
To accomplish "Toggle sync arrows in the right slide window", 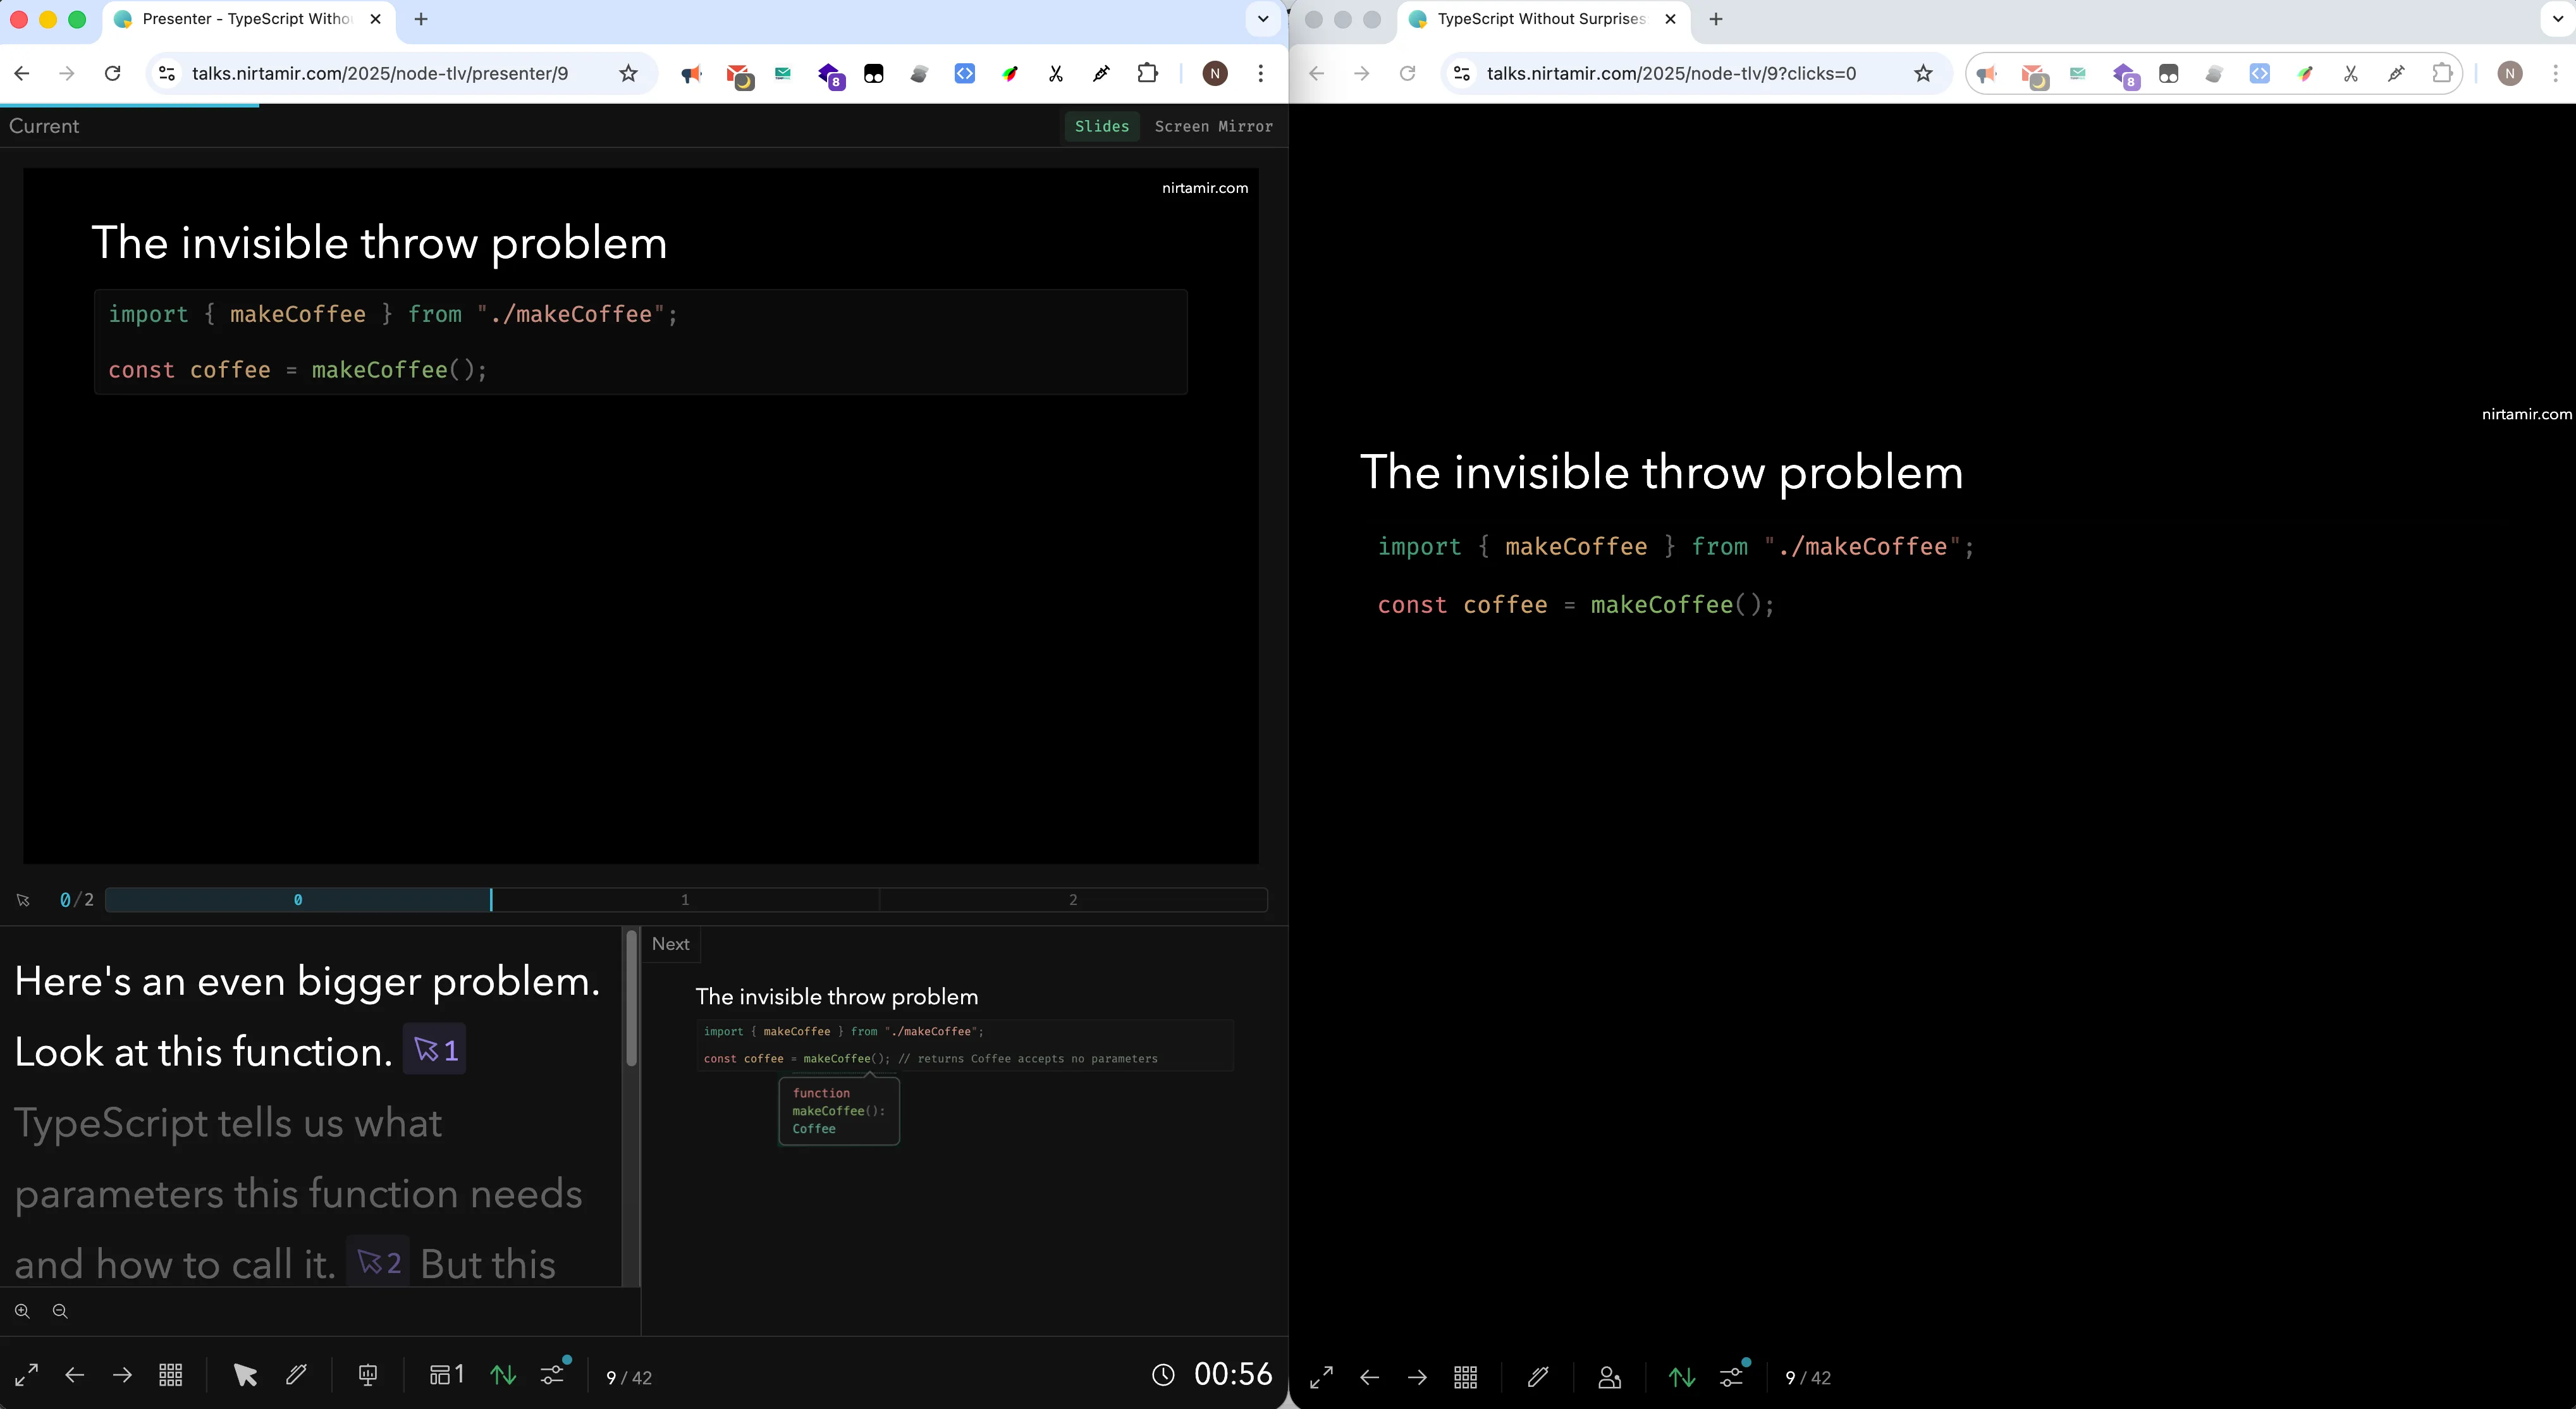I will (x=1682, y=1377).
